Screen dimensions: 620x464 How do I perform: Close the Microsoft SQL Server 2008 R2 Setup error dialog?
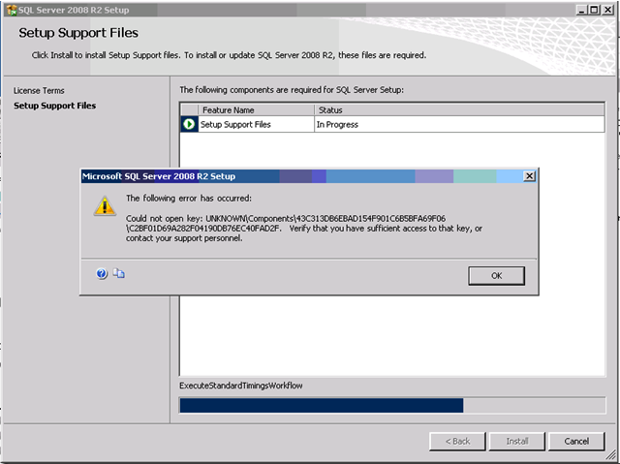pos(529,176)
